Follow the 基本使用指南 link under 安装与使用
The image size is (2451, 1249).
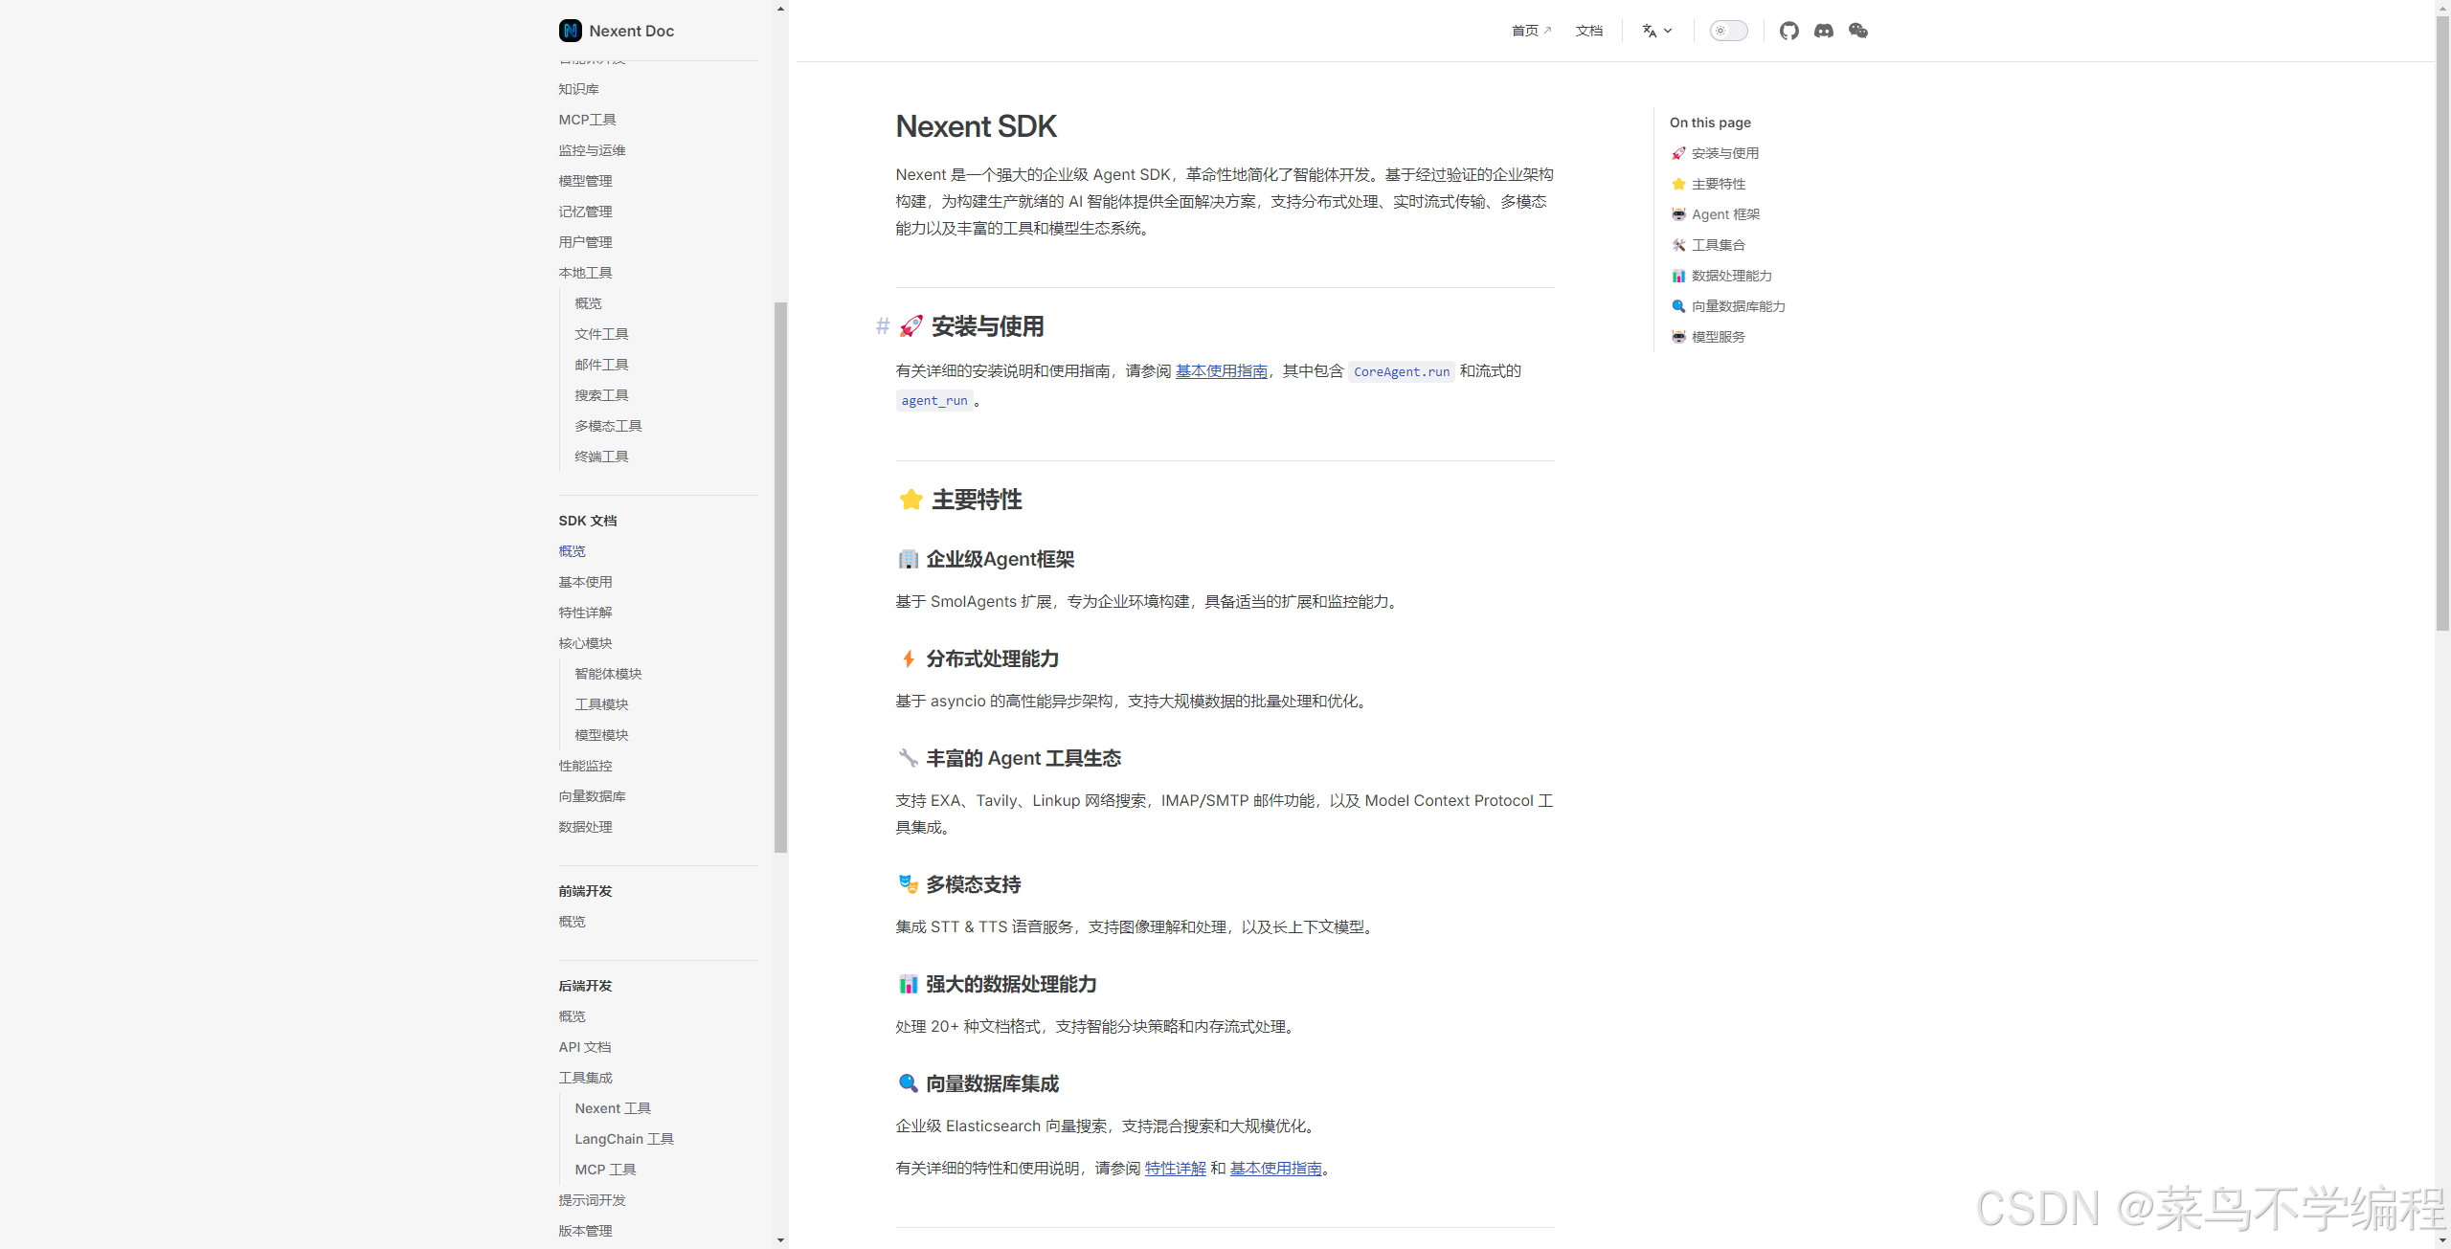[1221, 370]
